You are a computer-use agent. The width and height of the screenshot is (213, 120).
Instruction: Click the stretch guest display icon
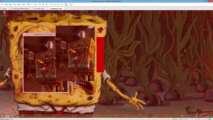(x=71, y=4)
